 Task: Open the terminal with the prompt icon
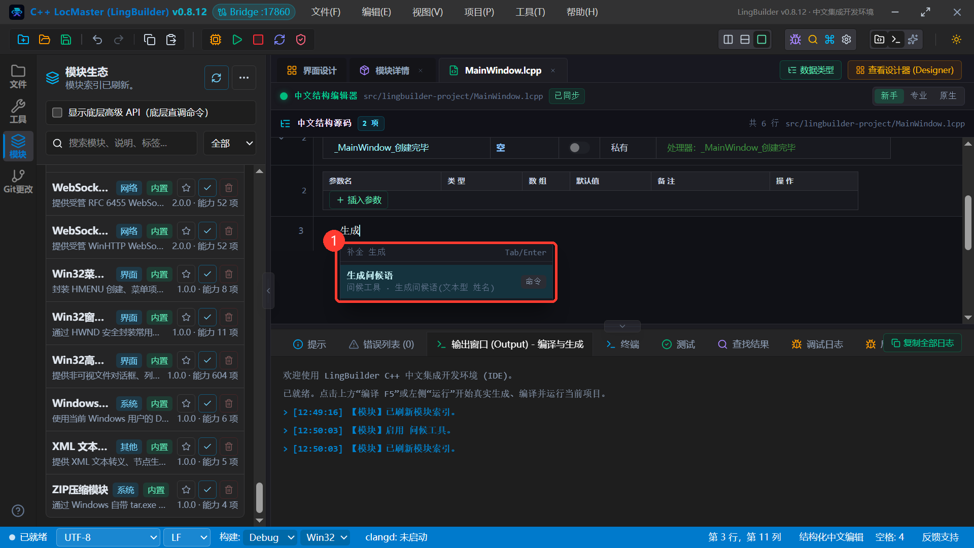[896, 40]
